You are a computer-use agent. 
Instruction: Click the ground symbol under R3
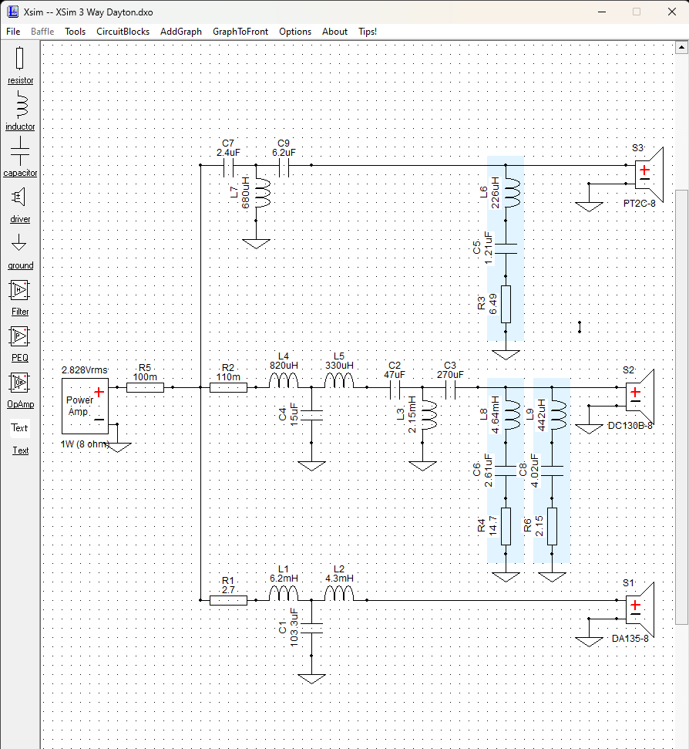[506, 354]
